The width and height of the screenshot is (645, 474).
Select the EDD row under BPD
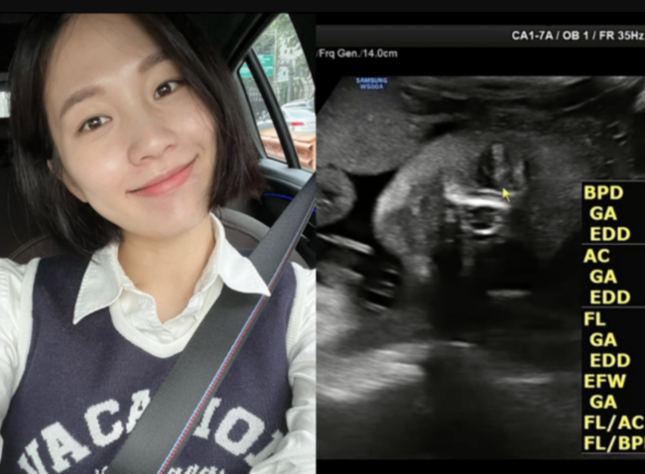coord(610,234)
